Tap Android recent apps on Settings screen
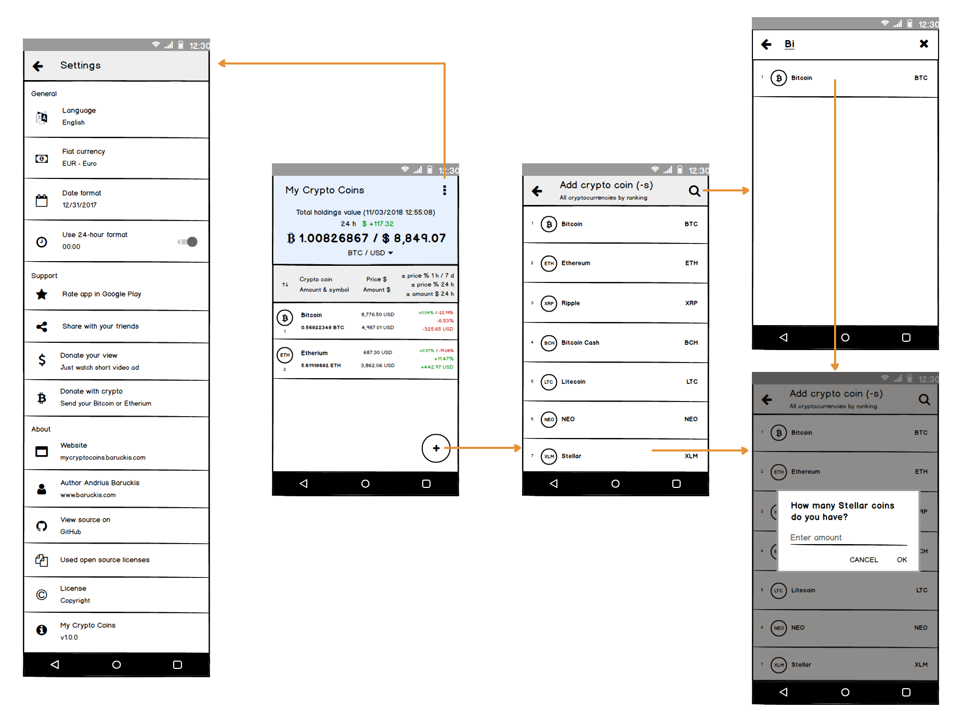 [177, 665]
